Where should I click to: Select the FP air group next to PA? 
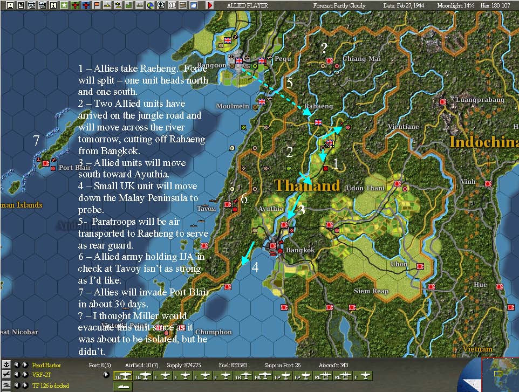[x=283, y=376]
